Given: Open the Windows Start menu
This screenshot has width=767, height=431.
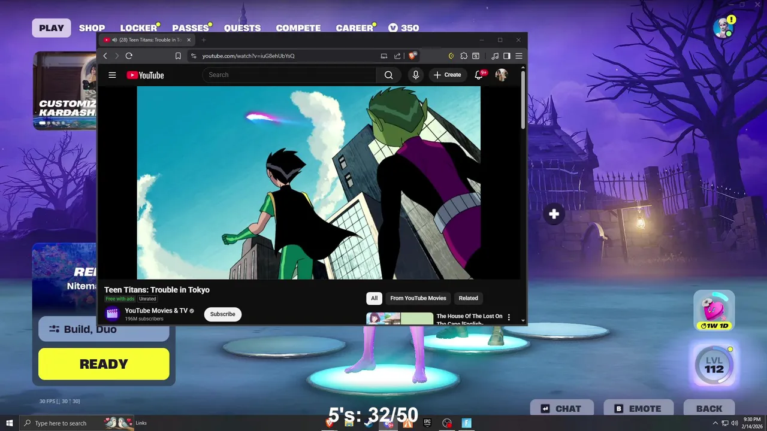Looking at the screenshot, I should tap(10, 423).
